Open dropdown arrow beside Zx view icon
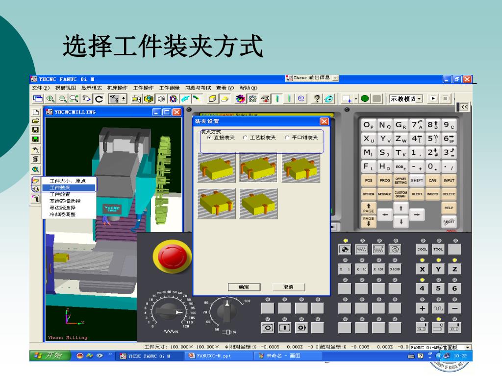Image resolution: width=502 pixels, height=376 pixels. click(123, 99)
